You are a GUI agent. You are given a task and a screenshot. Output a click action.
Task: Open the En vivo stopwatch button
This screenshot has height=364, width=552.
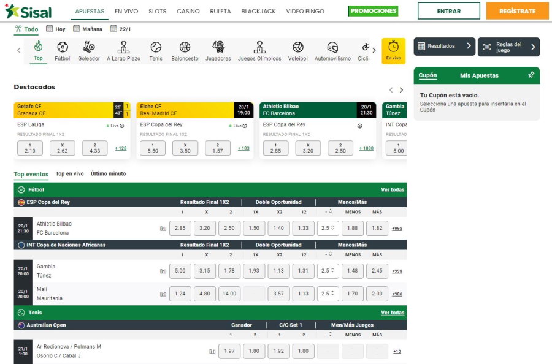(x=394, y=51)
